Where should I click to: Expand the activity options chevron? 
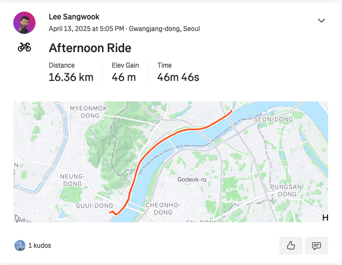tap(321, 21)
